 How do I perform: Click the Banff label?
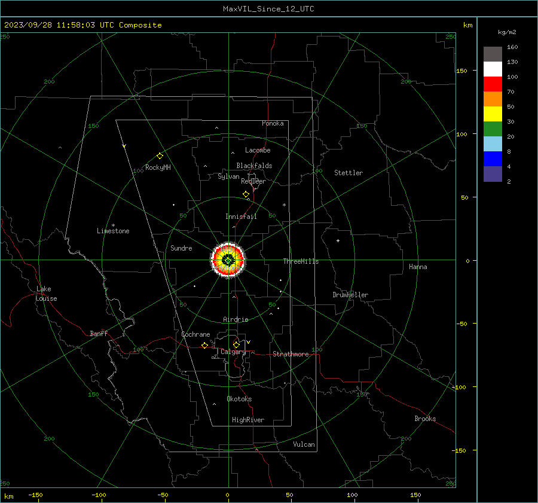[x=99, y=334]
